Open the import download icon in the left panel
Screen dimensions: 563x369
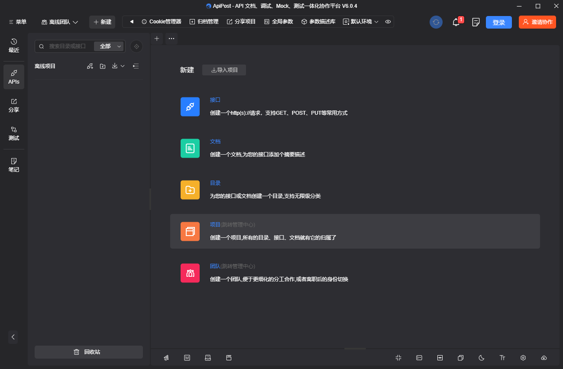[115, 66]
